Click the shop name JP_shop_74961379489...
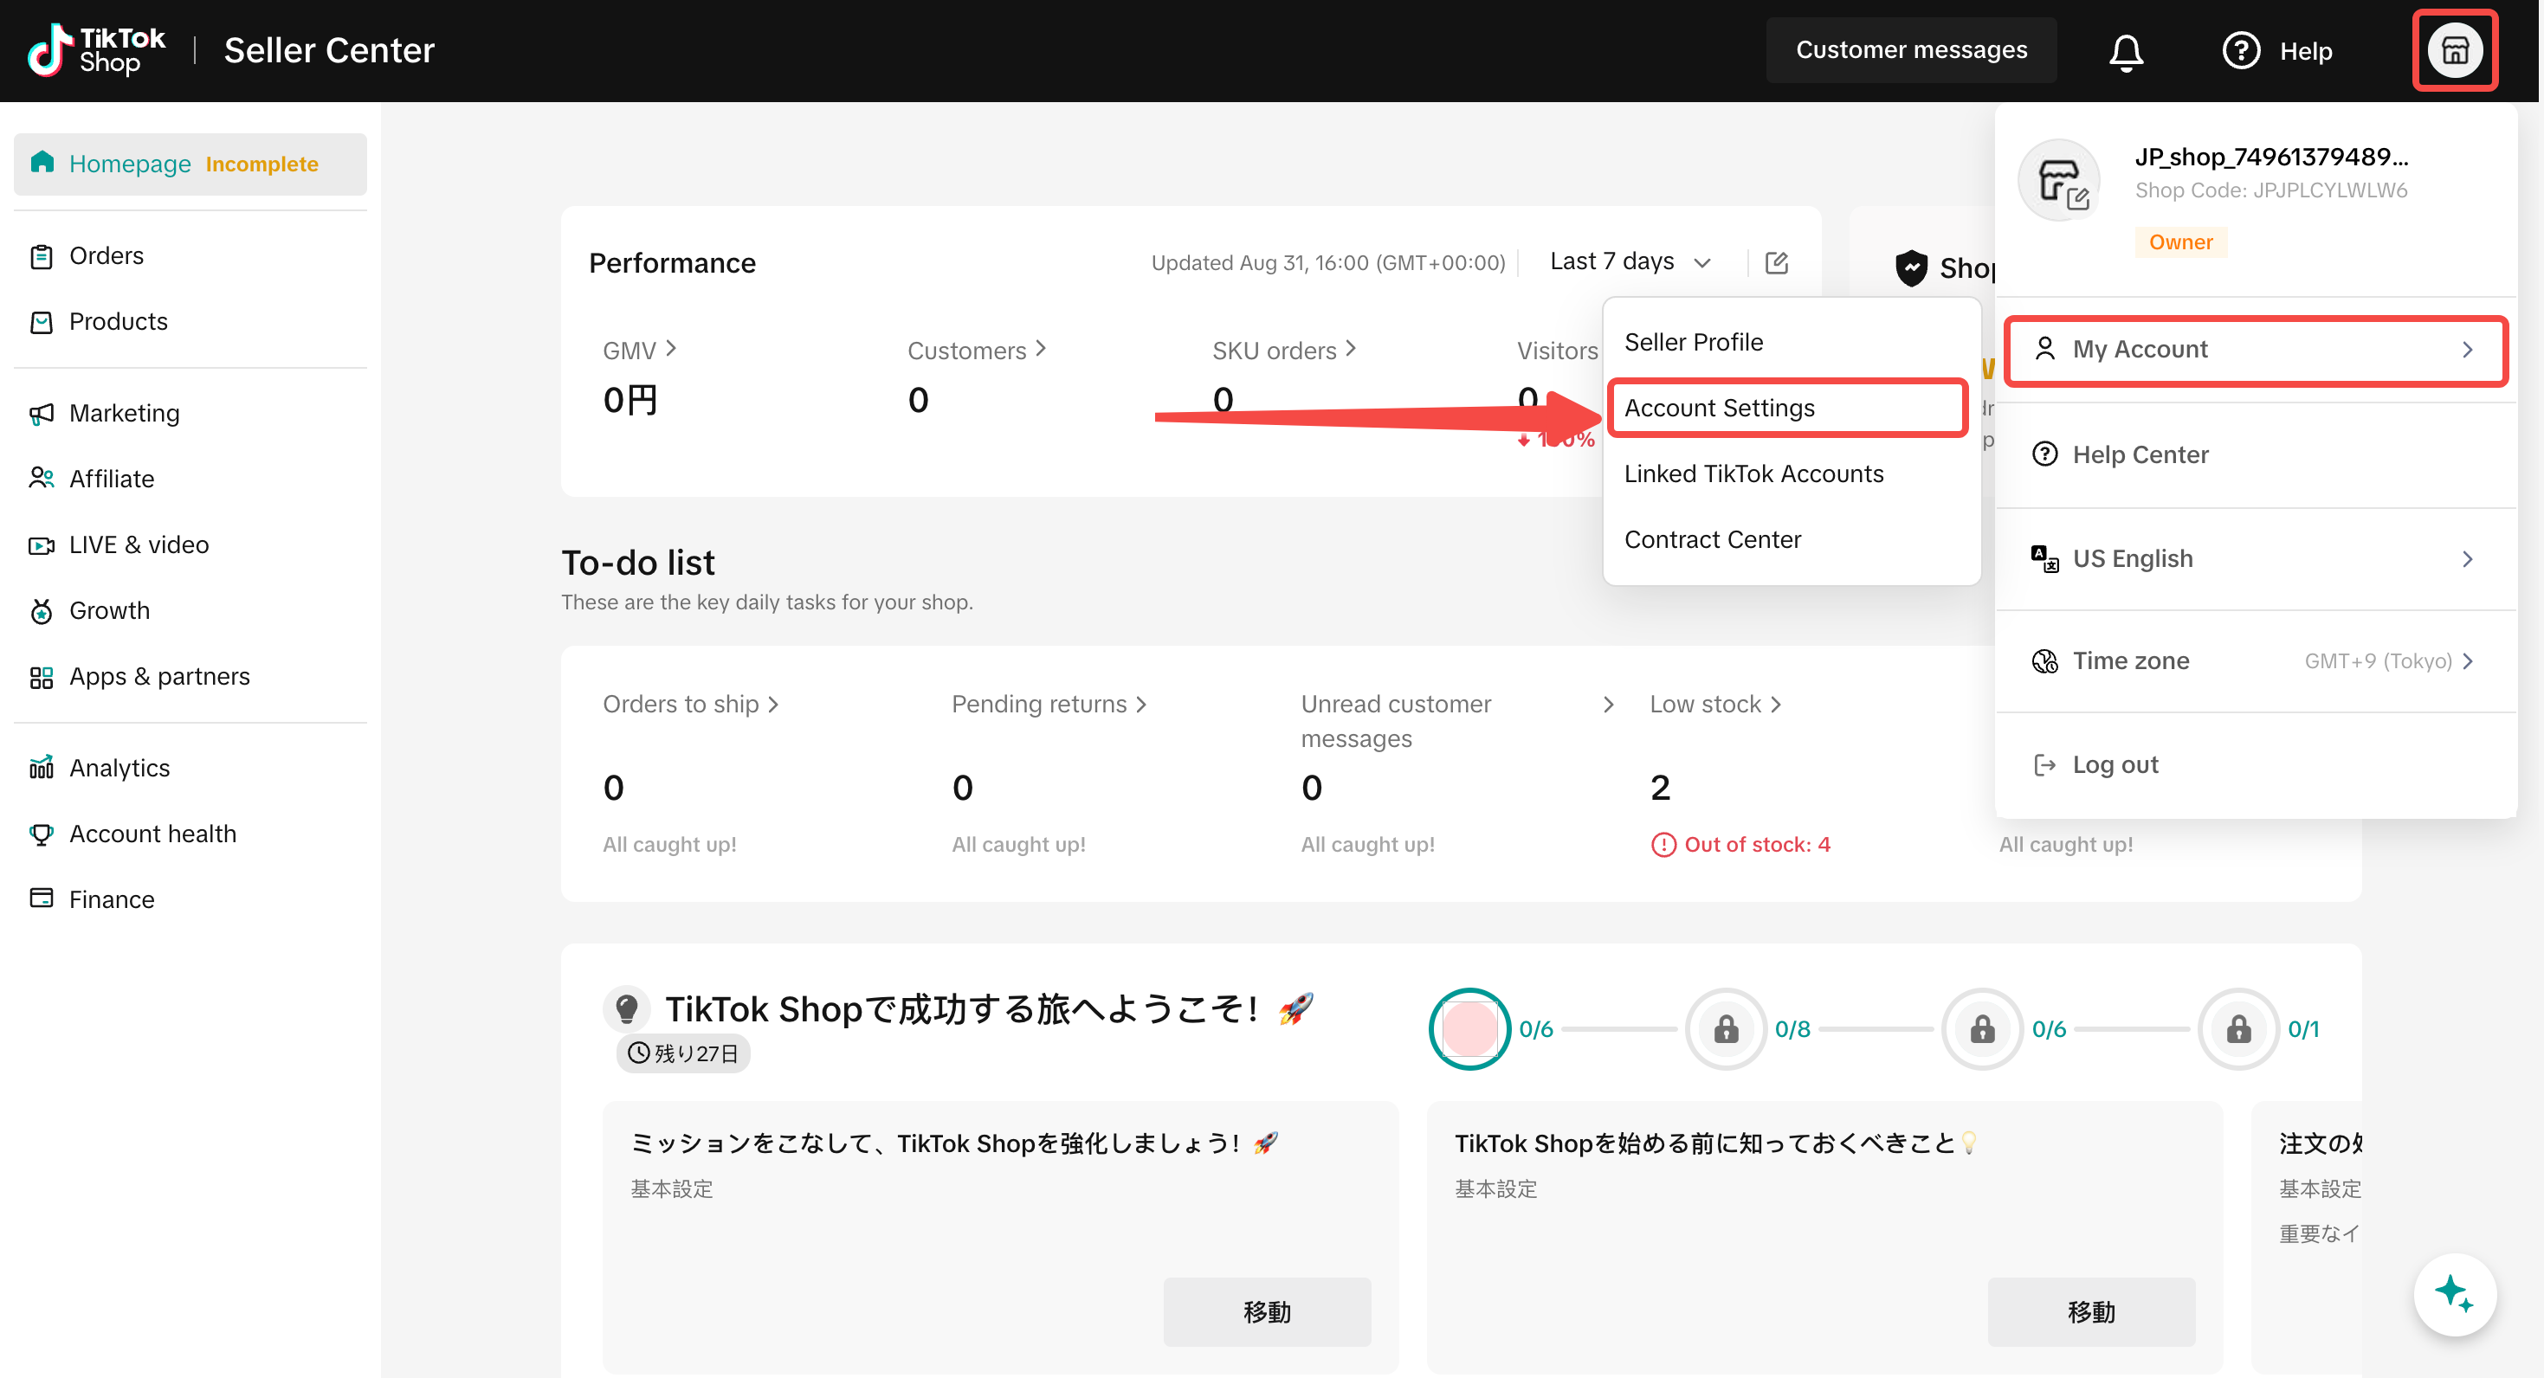2544x1378 pixels. tap(2271, 157)
